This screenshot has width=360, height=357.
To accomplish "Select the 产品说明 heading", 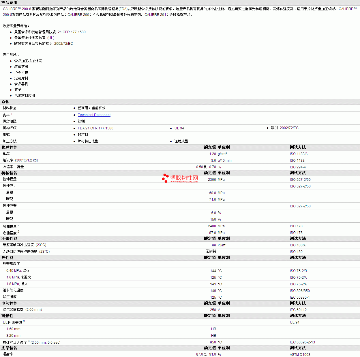I will [9, 3].
